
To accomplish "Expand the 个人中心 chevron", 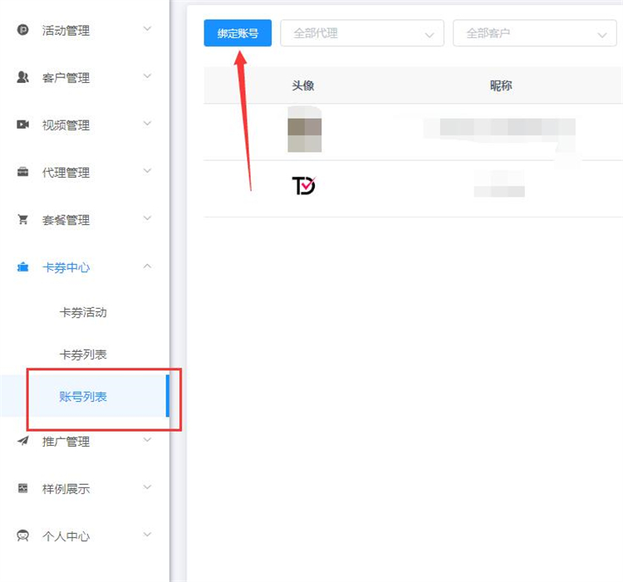I will (147, 535).
